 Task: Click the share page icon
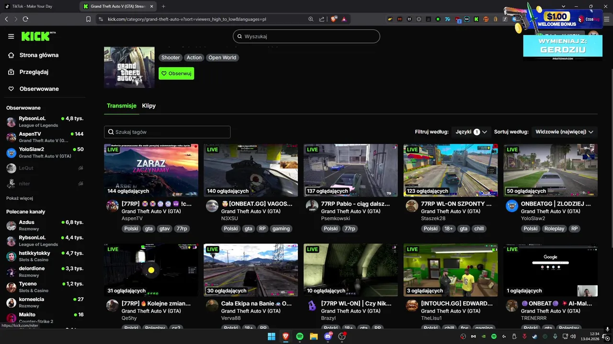[322, 19]
